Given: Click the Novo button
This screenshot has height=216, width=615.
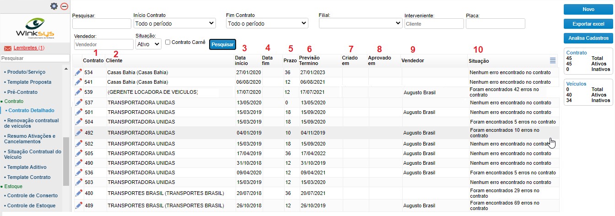Looking at the screenshot, I should 588,9.
